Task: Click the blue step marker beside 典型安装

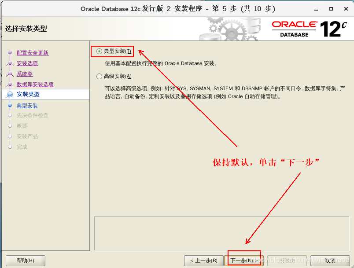Action: (10, 105)
